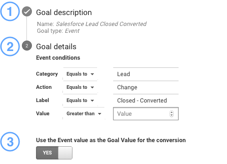Open the Label 'Equals to' dropdown
Image resolution: width=227 pixels, height=164 pixels.
pyautogui.click(x=80, y=100)
